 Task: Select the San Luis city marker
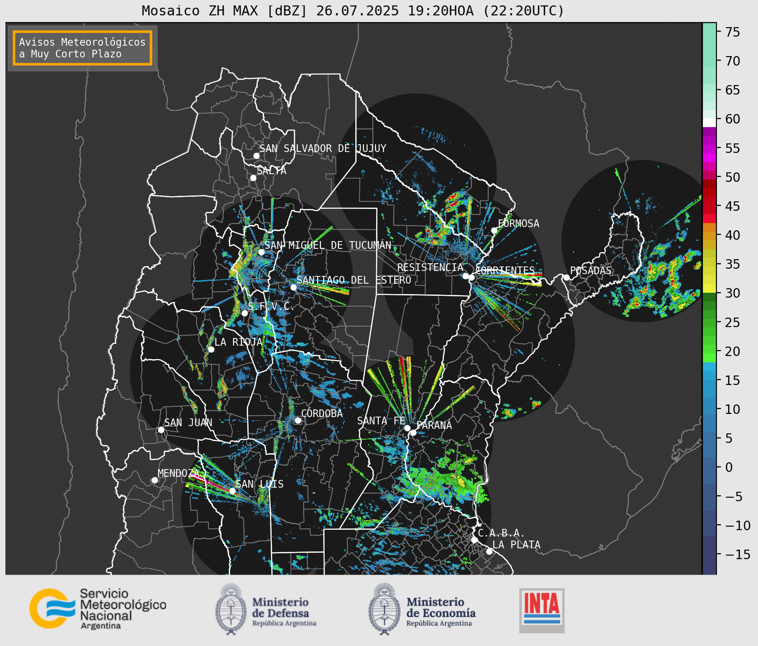(232, 491)
